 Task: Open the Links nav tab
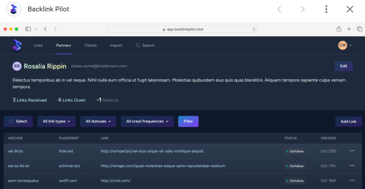38,46
